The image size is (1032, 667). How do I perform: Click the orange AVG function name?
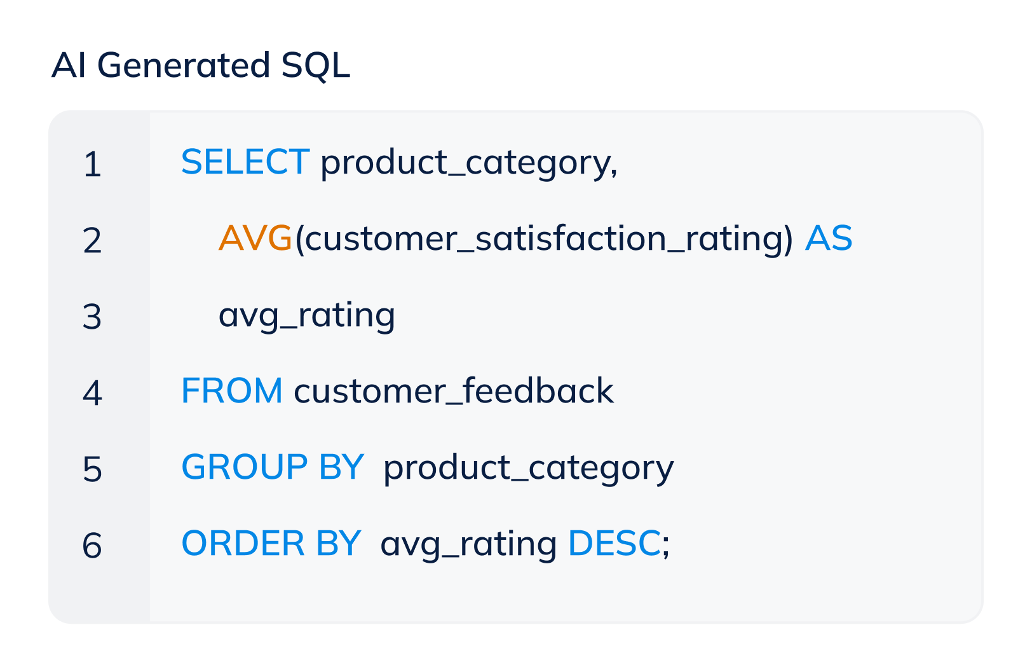pos(255,238)
